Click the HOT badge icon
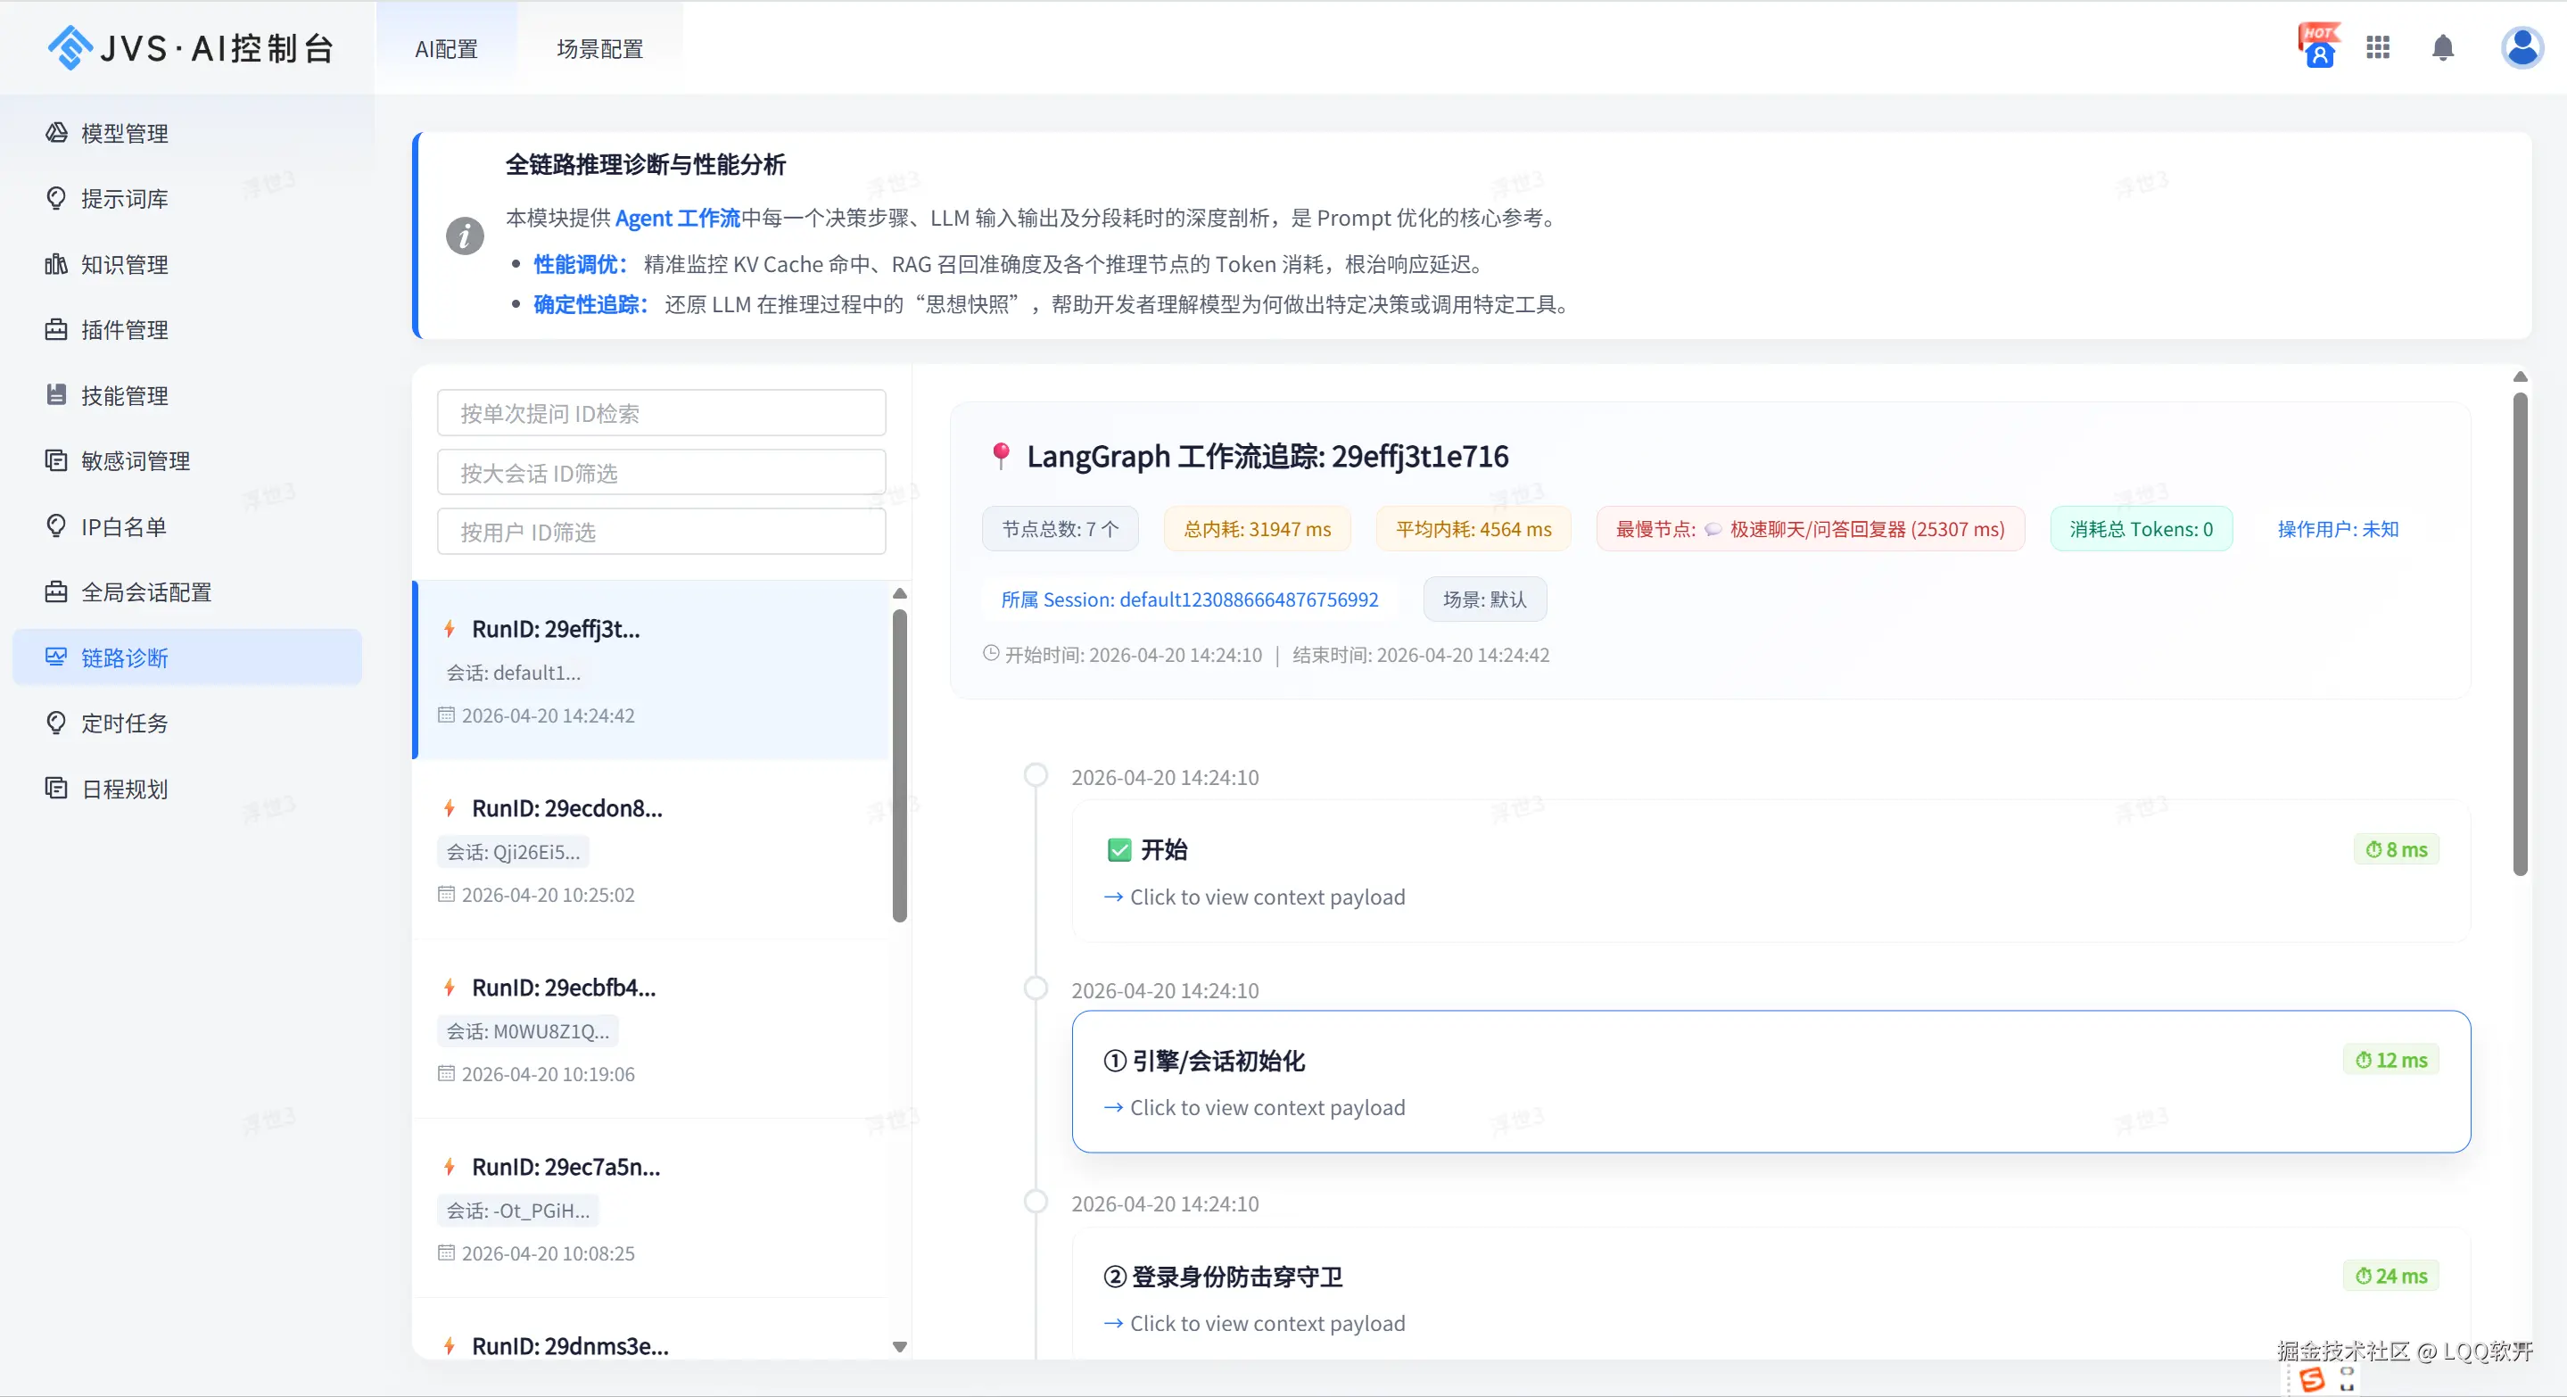2567x1397 pixels. coord(2319,45)
